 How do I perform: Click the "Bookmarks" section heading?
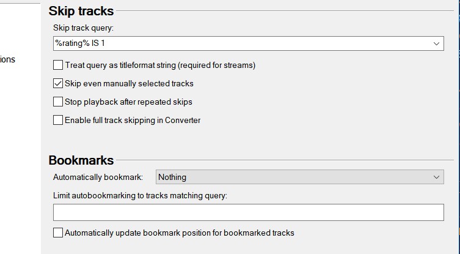click(x=81, y=160)
